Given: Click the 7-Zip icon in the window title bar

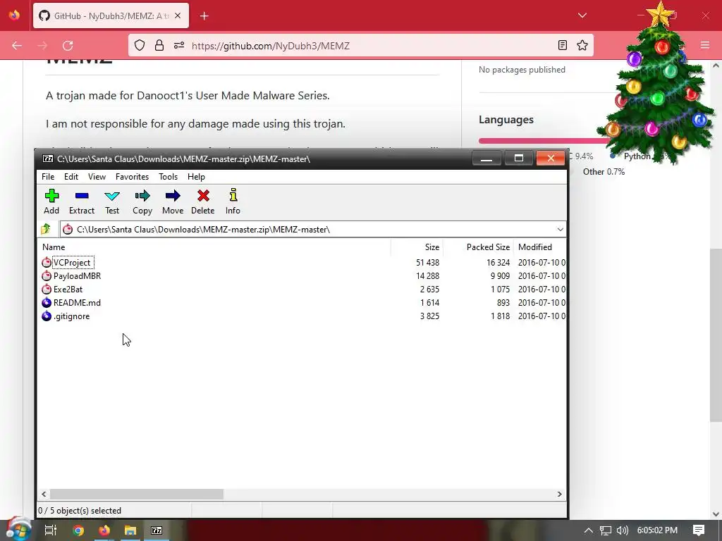Looking at the screenshot, I should coord(47,158).
